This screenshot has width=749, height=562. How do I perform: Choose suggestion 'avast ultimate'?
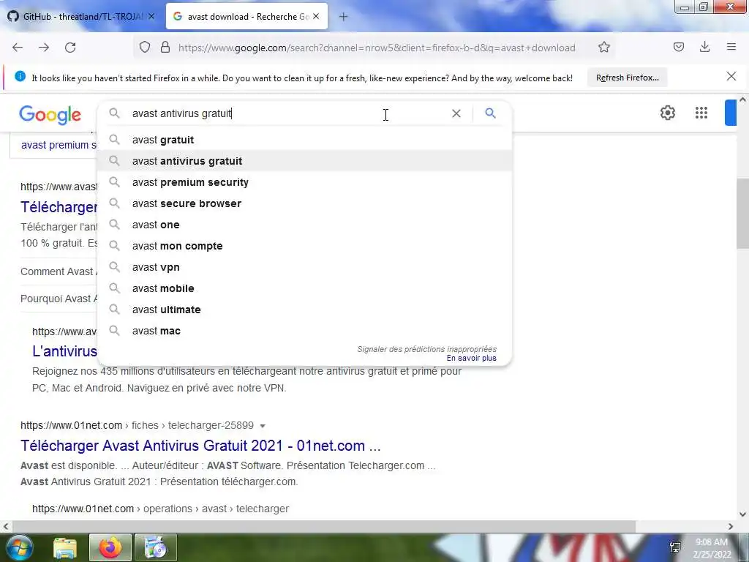click(x=305, y=310)
